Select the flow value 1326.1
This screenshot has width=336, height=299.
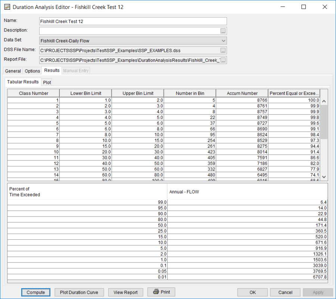(248, 254)
